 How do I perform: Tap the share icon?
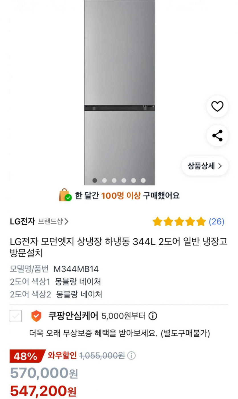click(217, 135)
